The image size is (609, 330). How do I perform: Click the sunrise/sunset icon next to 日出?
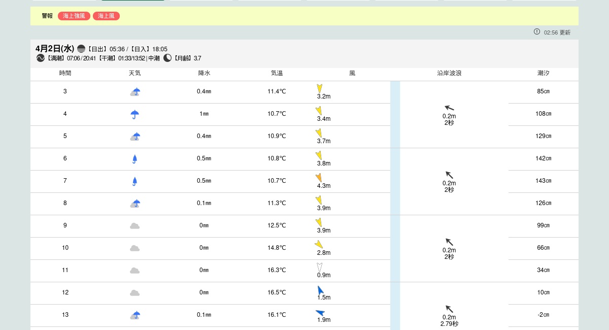[x=81, y=49]
